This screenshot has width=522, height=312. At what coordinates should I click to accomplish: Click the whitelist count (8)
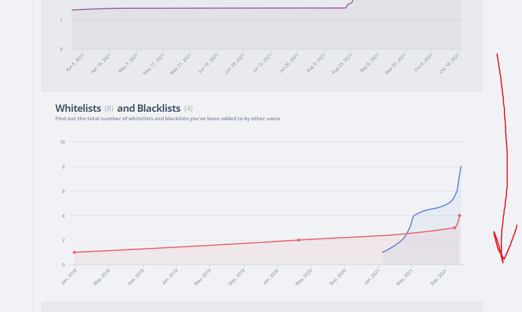point(109,108)
